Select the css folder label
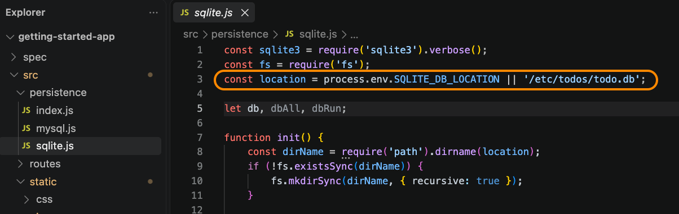The image size is (679, 214). (x=44, y=199)
